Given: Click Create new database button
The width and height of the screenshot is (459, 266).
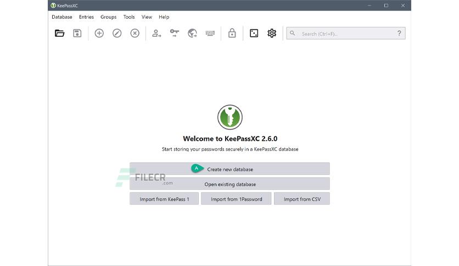Looking at the screenshot, I should point(230,169).
